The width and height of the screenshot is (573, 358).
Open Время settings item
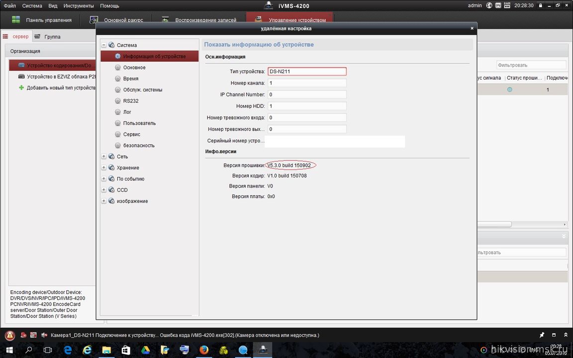tap(130, 79)
